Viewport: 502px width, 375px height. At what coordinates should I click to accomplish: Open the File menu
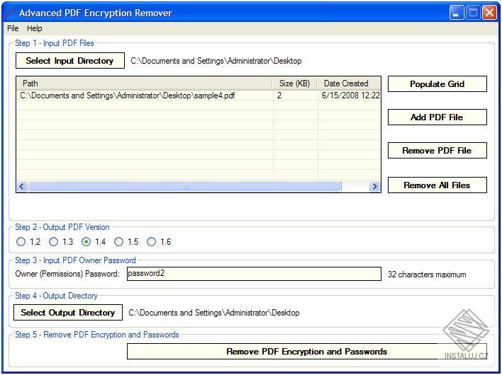pos(13,28)
